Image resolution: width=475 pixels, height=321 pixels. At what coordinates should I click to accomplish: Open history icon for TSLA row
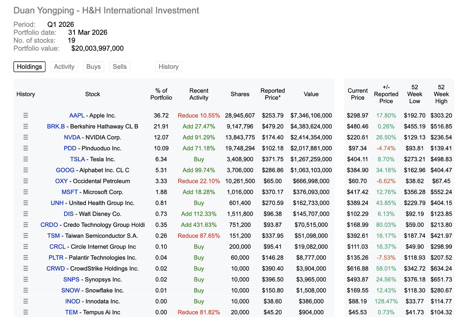tap(26, 159)
